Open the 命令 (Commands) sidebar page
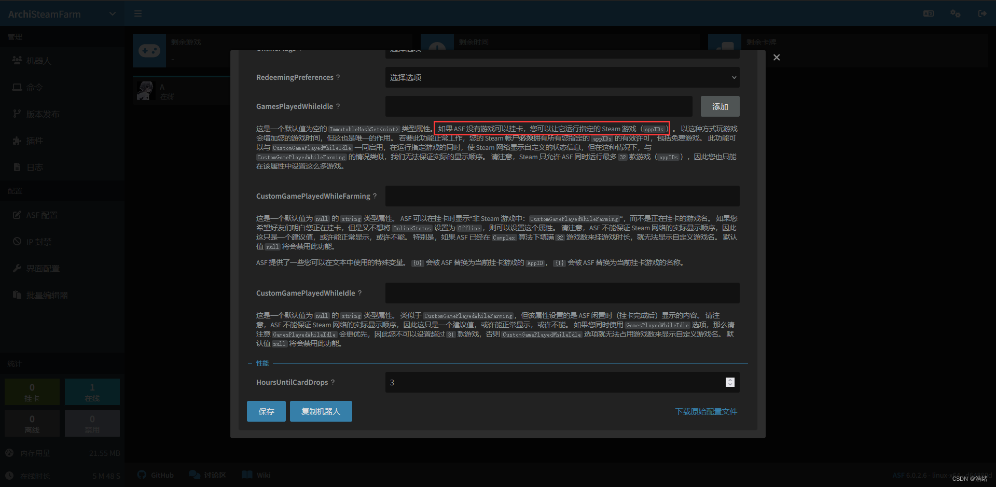The width and height of the screenshot is (996, 487). [x=34, y=88]
